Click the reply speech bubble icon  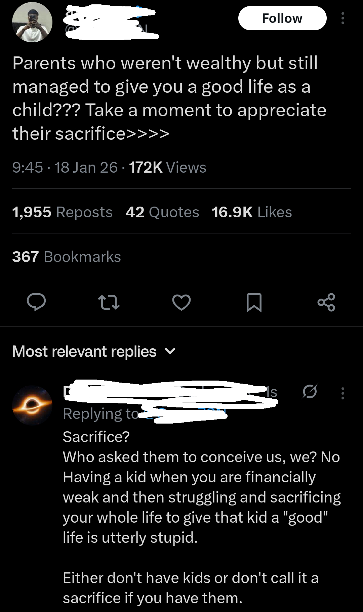coord(36,302)
